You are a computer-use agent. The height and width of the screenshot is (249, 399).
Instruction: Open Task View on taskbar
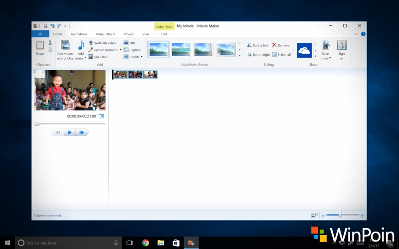[x=130, y=243]
